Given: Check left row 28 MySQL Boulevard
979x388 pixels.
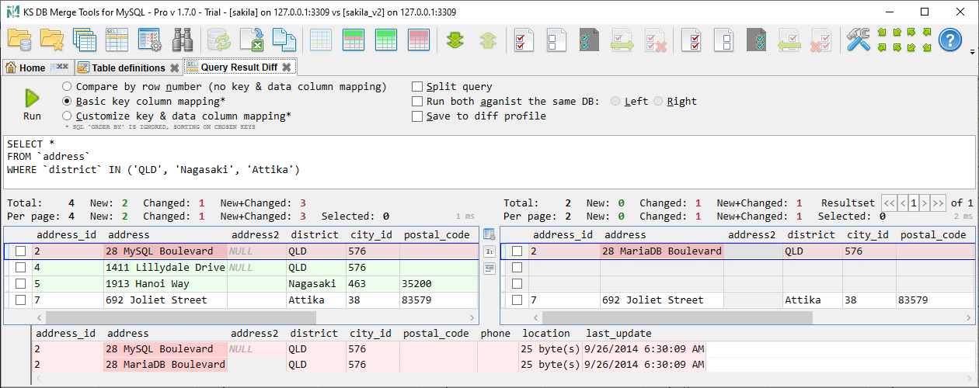Looking at the screenshot, I should (21, 251).
